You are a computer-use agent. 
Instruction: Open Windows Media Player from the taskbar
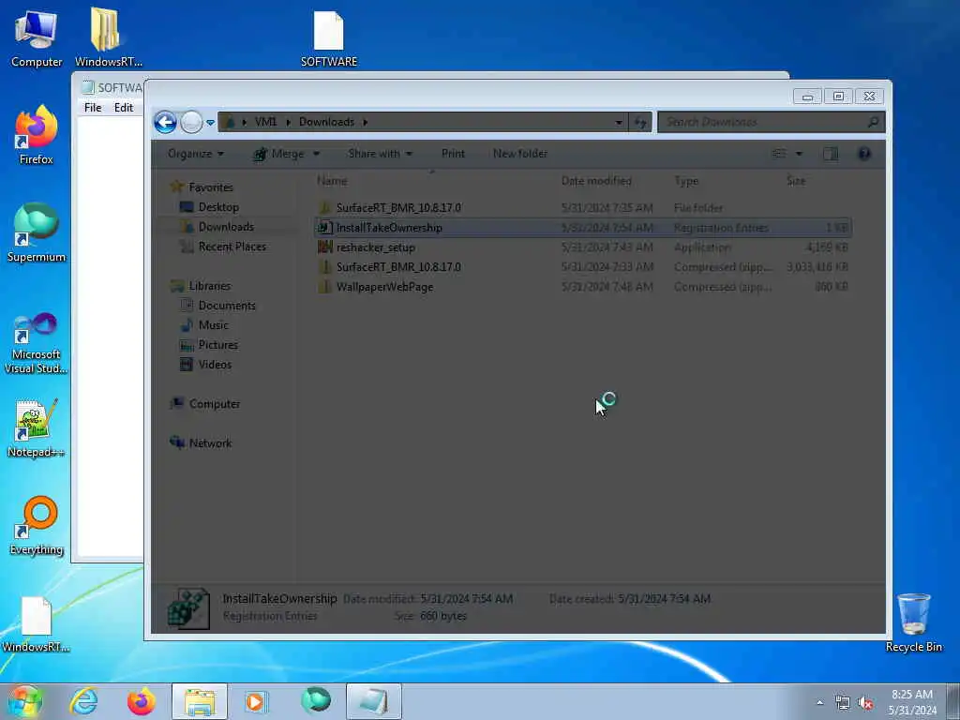tap(255, 701)
